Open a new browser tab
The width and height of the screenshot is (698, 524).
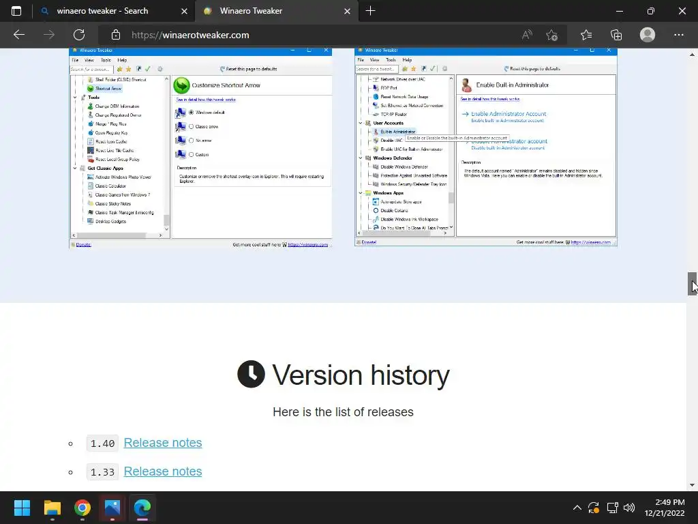coord(370,11)
